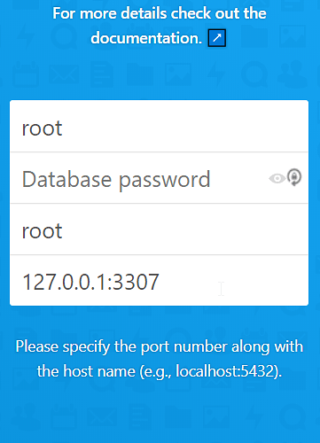Click the first 'root' username field
This screenshot has width=320, height=443.
point(160,127)
